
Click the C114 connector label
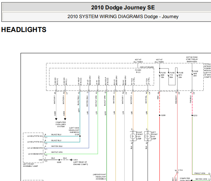point(180,170)
